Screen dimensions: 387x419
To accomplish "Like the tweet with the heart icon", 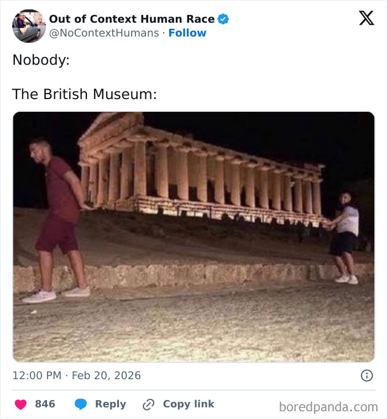I will click(x=20, y=404).
